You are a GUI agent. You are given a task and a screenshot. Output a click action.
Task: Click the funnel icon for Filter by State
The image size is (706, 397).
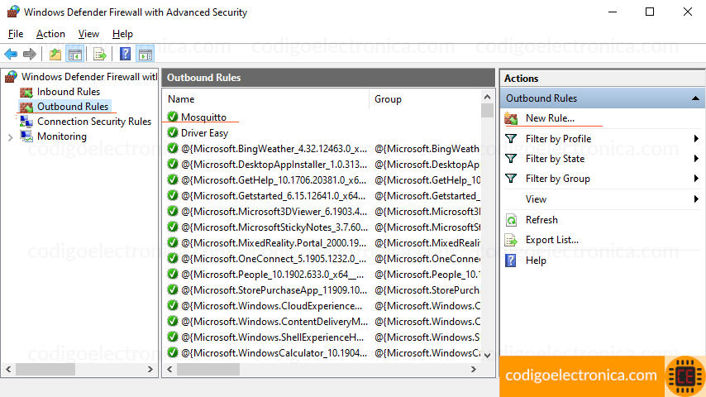(x=511, y=159)
